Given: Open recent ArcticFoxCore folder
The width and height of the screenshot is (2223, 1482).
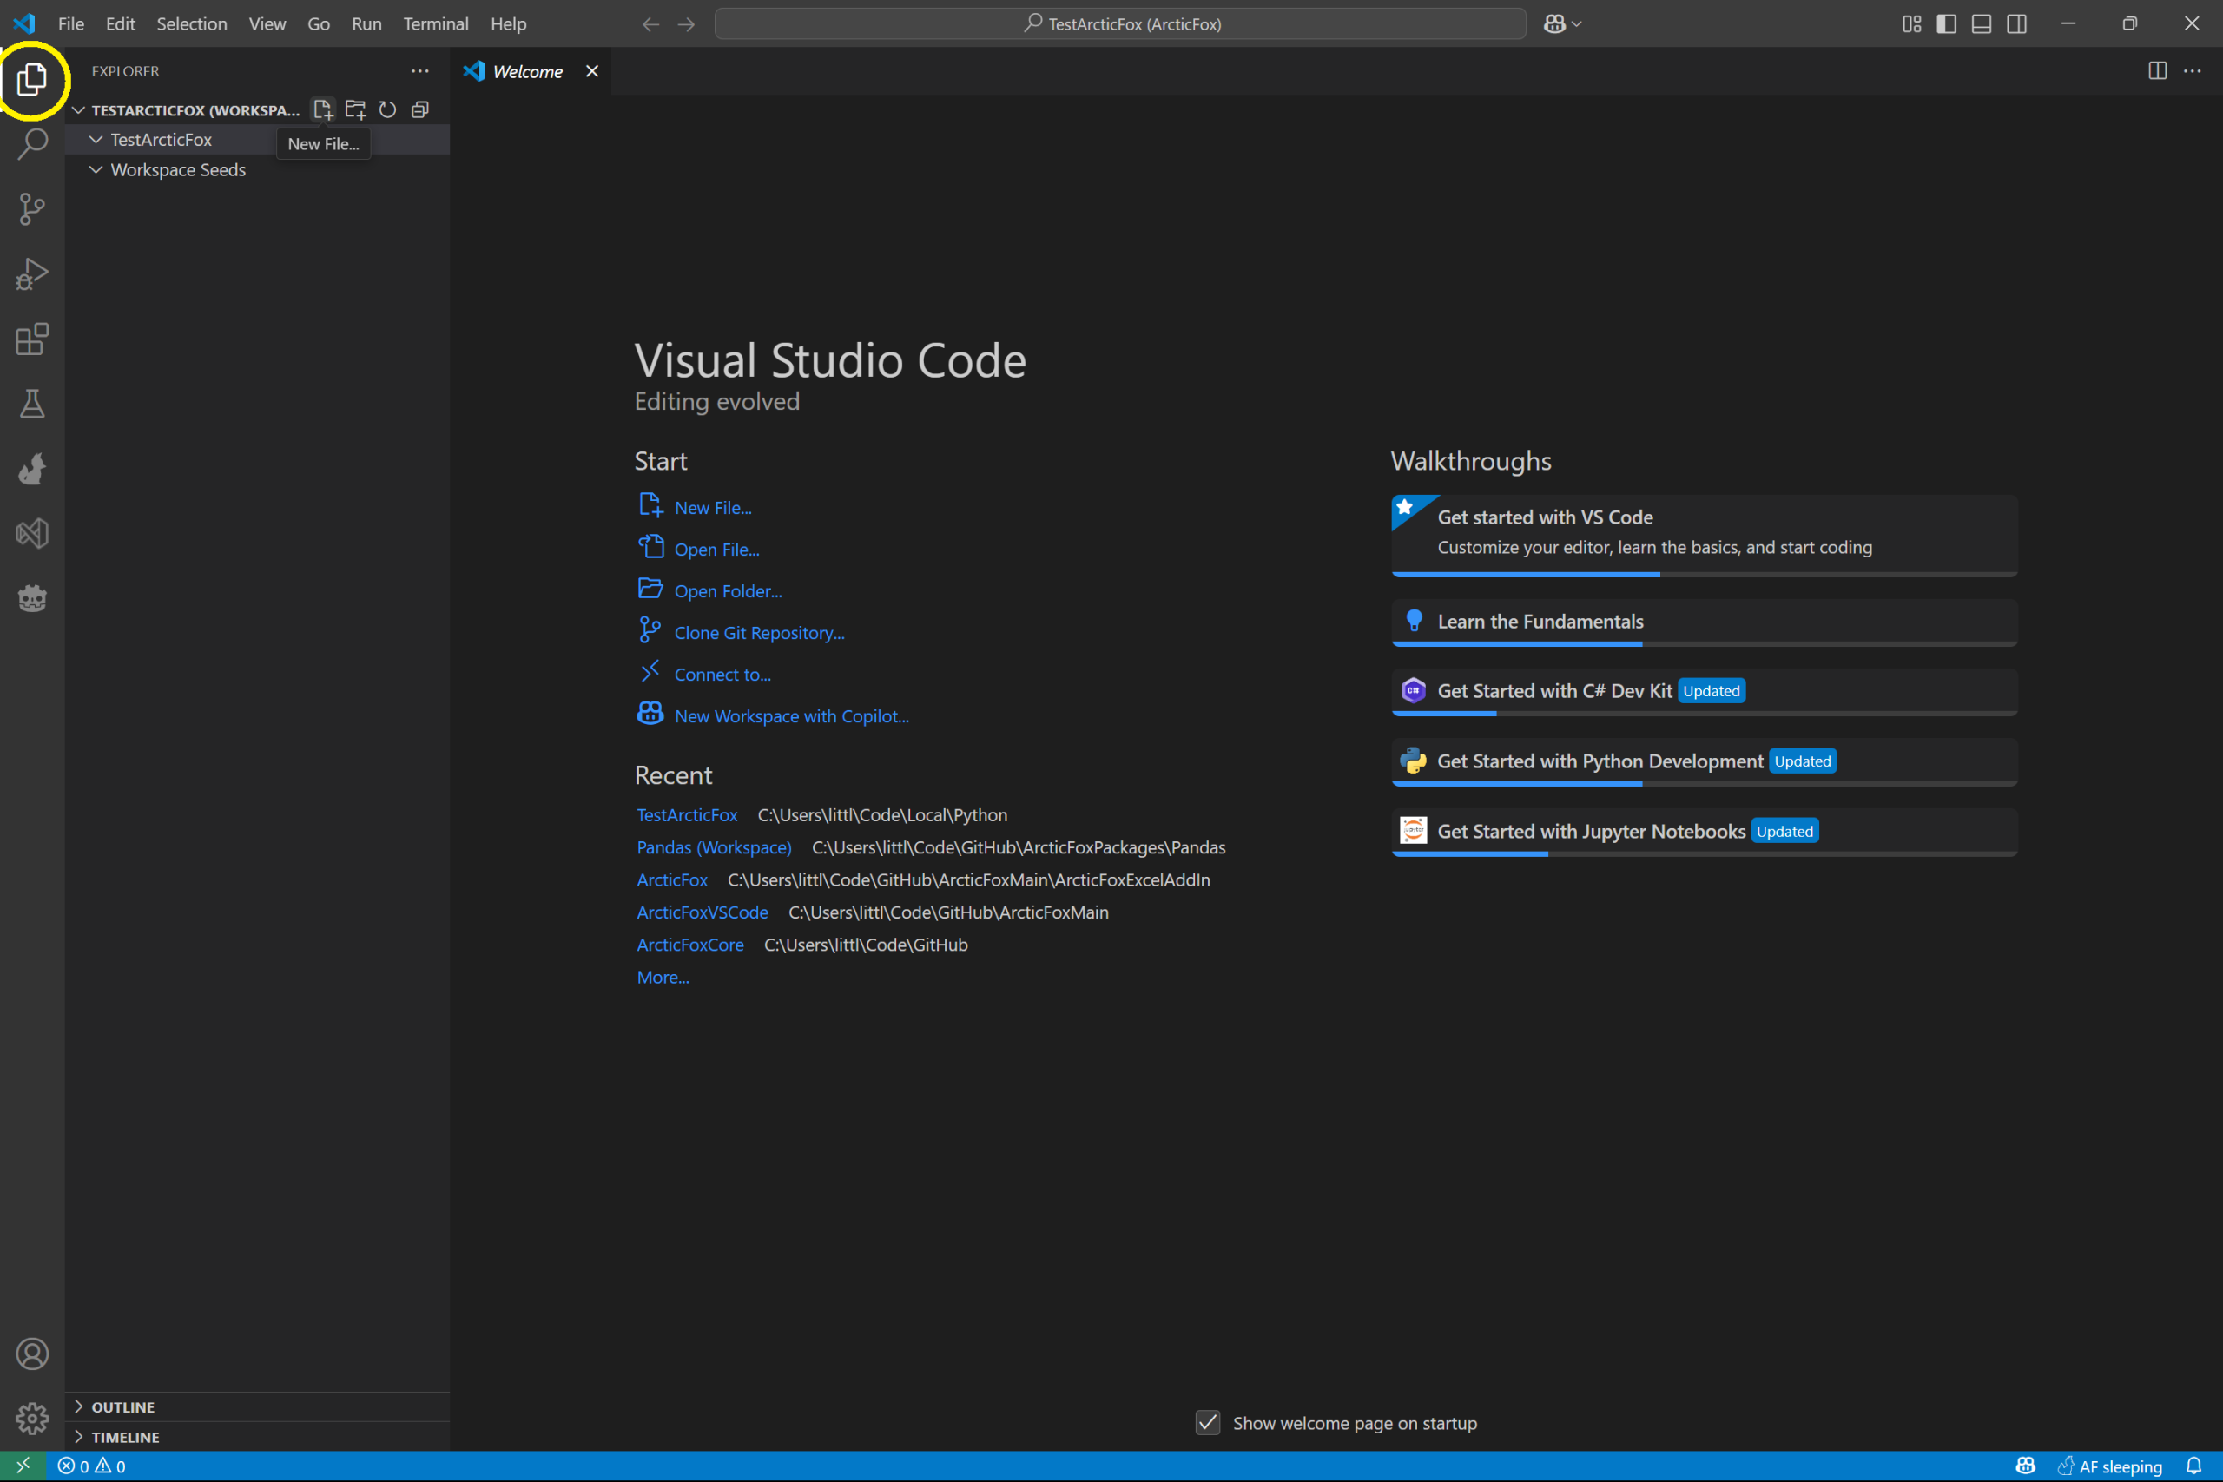Looking at the screenshot, I should click(x=690, y=945).
